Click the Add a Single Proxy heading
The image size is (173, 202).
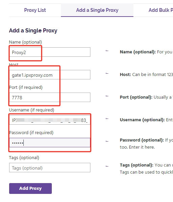33,31
